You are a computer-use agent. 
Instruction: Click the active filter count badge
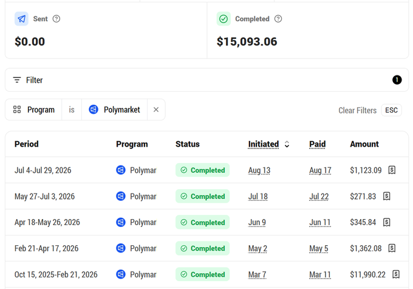click(397, 80)
